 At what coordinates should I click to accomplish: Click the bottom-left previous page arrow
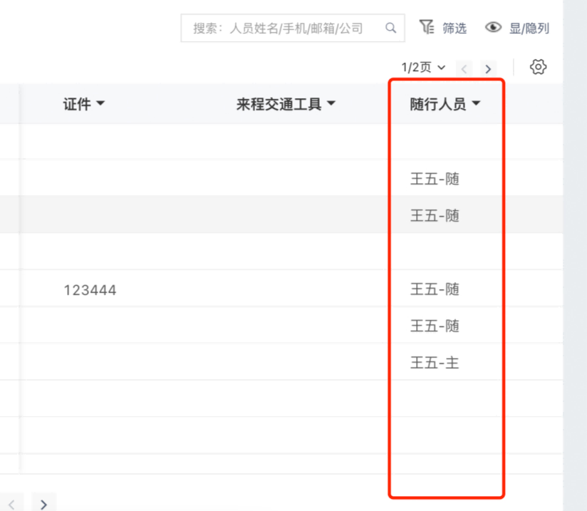pos(11,502)
